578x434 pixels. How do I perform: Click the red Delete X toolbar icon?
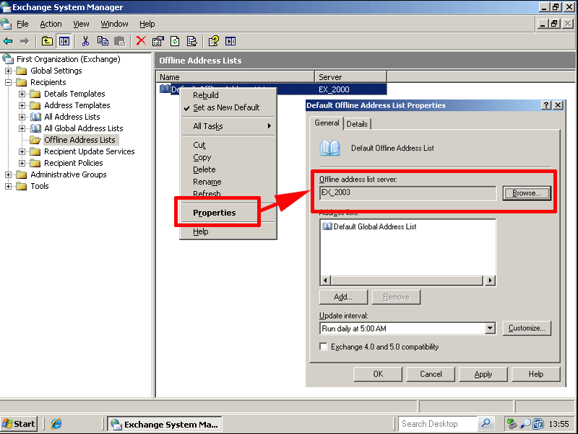pos(141,41)
